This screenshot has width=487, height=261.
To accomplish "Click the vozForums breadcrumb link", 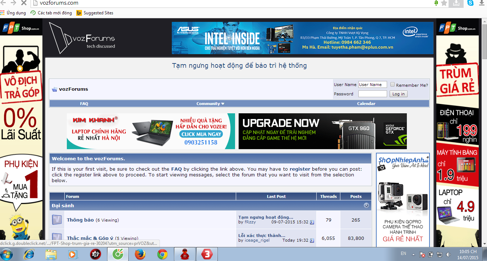I will (x=73, y=89).
